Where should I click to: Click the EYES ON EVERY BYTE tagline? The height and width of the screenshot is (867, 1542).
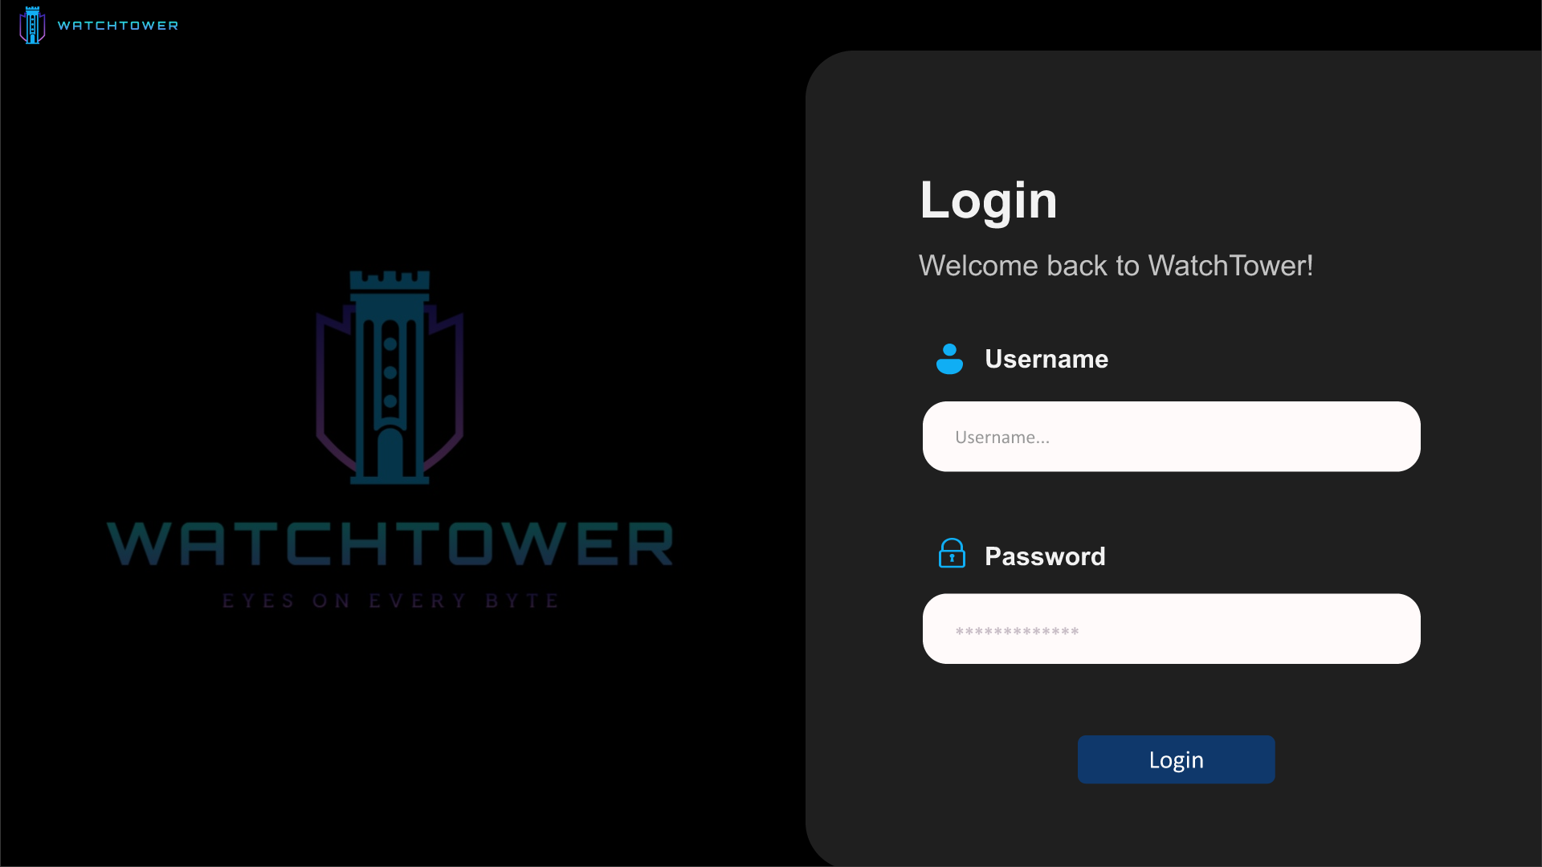(x=390, y=600)
